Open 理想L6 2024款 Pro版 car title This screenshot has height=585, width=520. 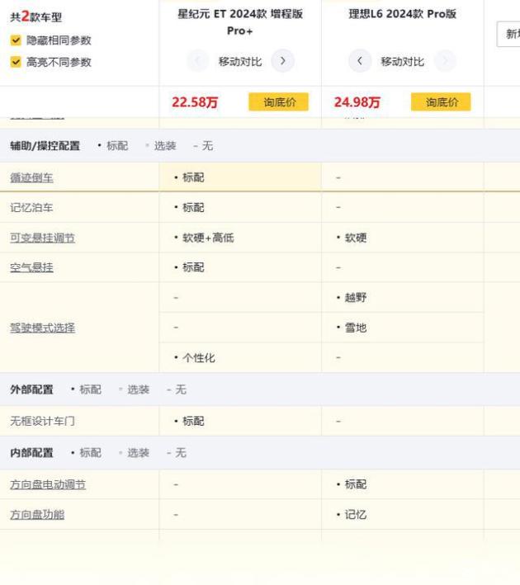[x=402, y=14]
